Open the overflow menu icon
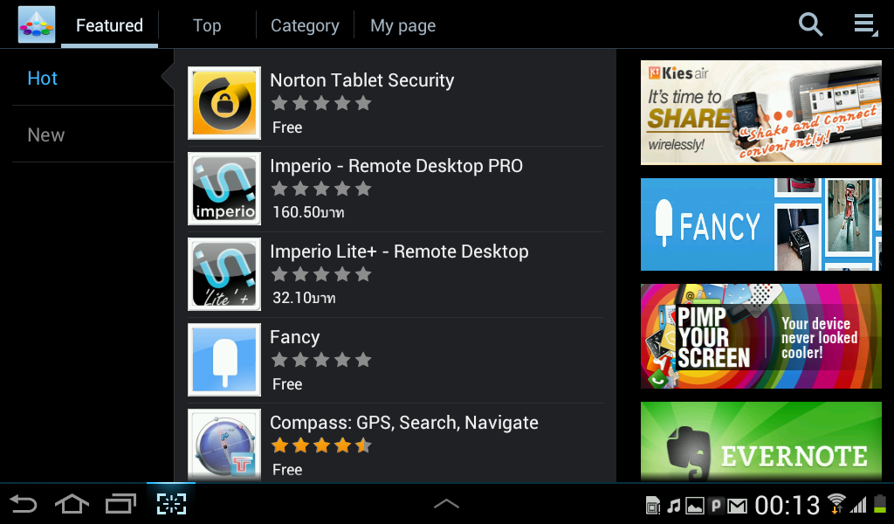894x524 pixels. pyautogui.click(x=865, y=24)
